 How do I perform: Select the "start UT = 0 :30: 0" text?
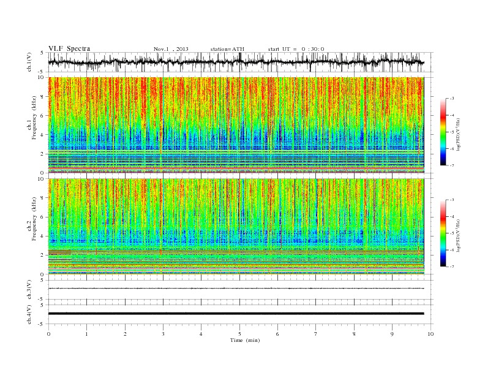pyautogui.click(x=296, y=49)
